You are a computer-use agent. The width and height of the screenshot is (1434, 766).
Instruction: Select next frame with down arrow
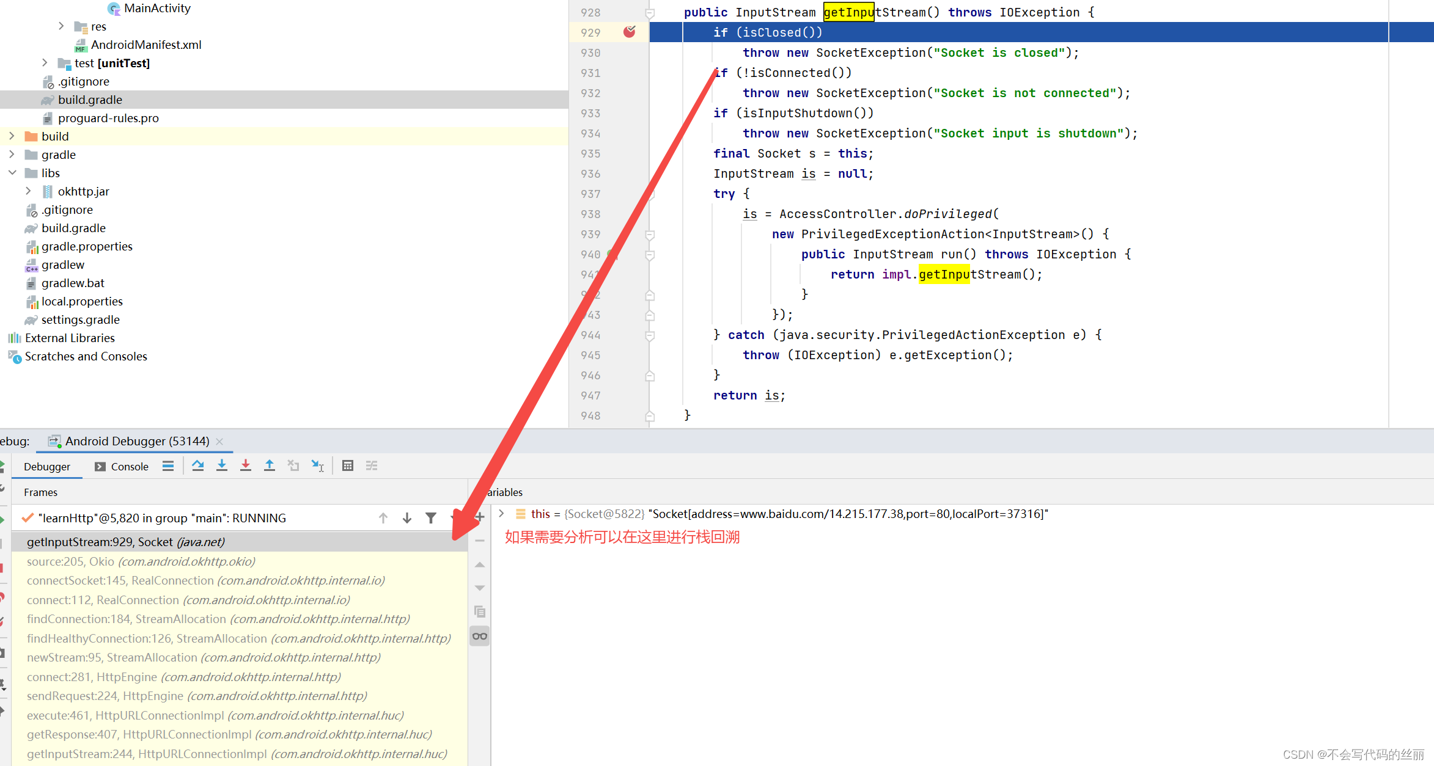pyautogui.click(x=407, y=518)
